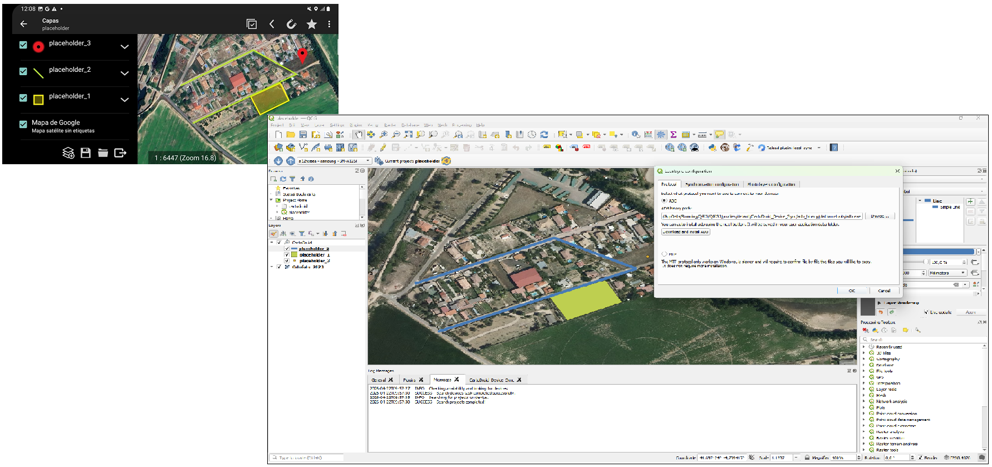Image resolution: width=992 pixels, height=467 pixels.
Task: Click the blue line color swatch
Action: tap(938, 252)
